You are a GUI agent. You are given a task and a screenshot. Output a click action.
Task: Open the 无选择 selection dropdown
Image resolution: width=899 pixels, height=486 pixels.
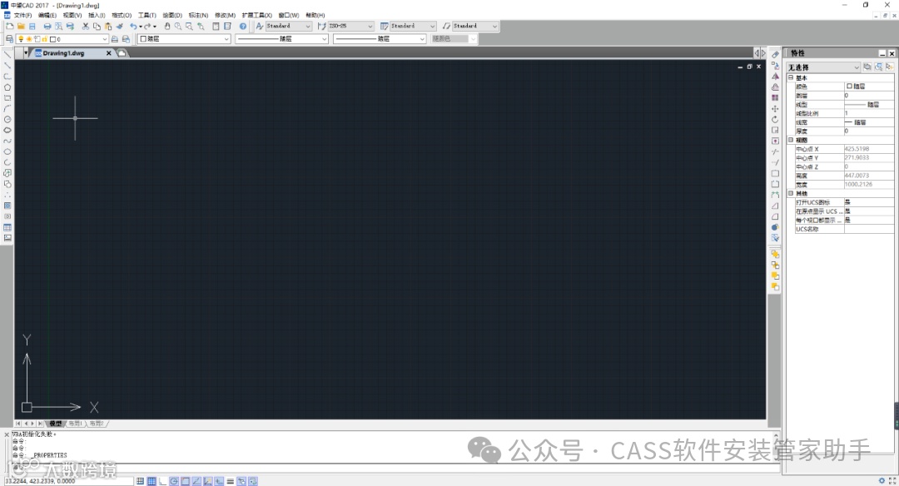point(823,67)
